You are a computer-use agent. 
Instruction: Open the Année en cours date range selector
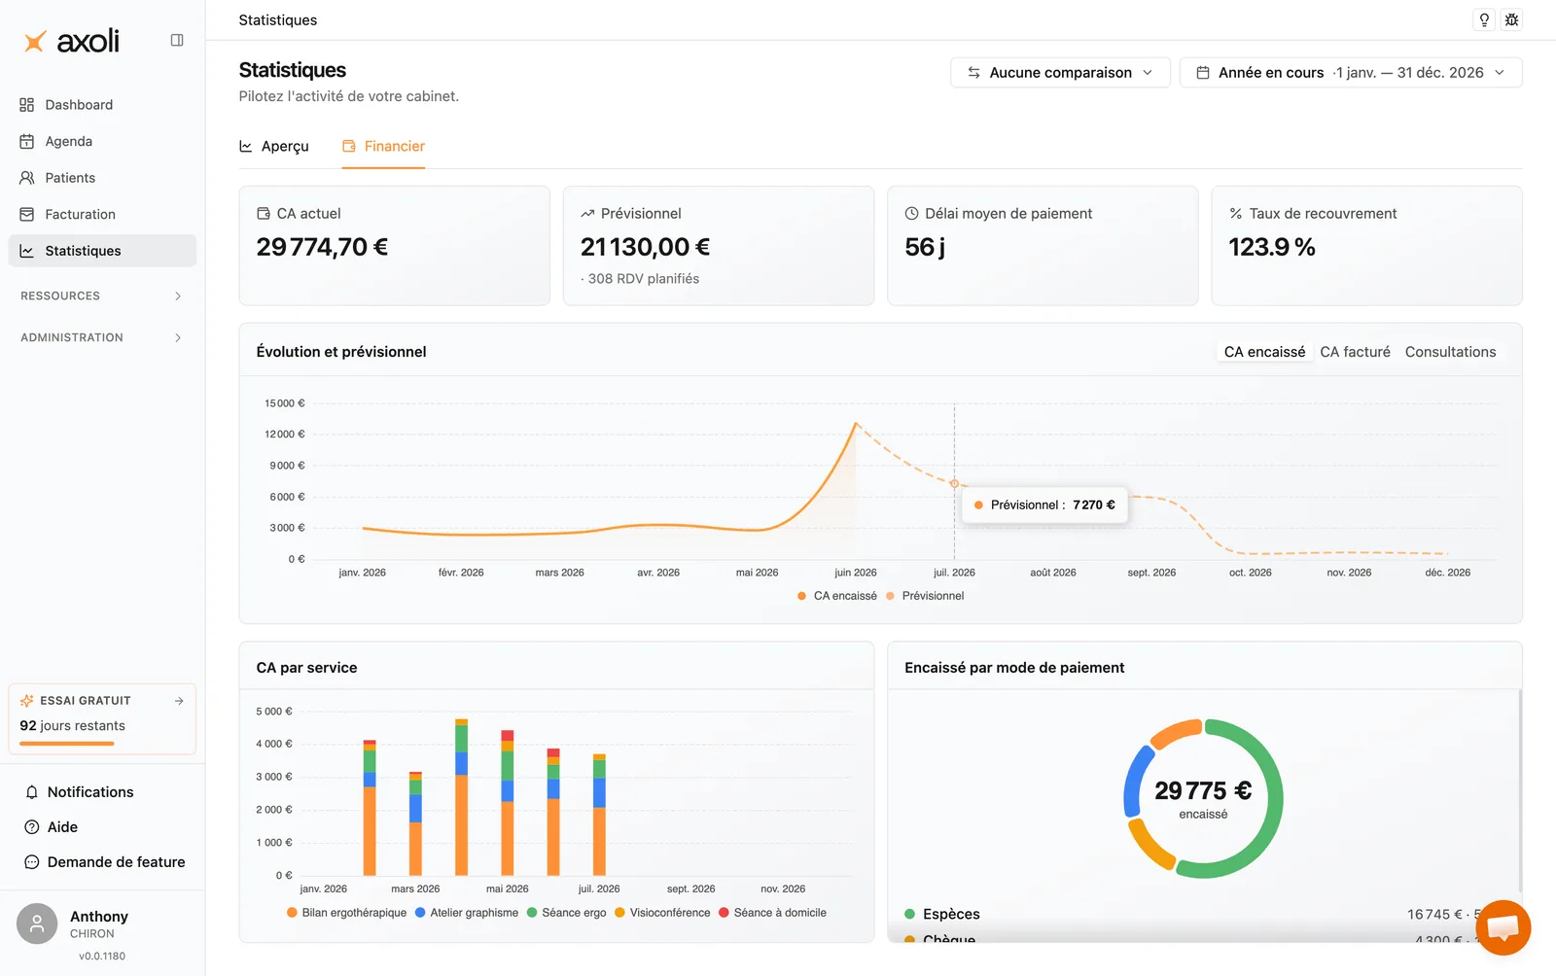1351,73
